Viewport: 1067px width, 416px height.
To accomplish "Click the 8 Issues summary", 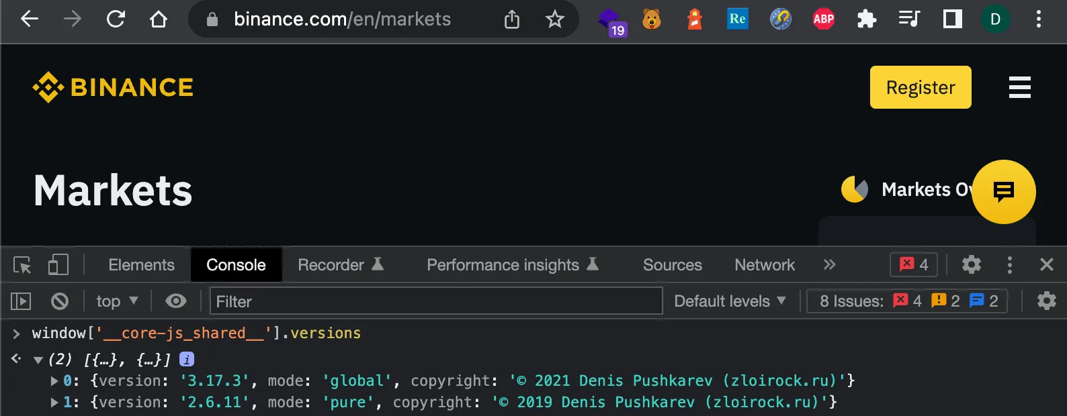I will tap(908, 301).
